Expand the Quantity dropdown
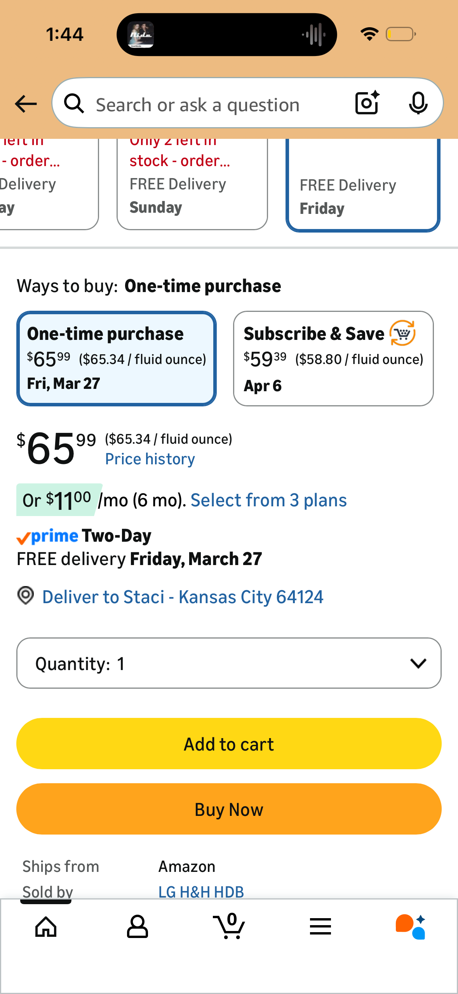 pos(229,663)
